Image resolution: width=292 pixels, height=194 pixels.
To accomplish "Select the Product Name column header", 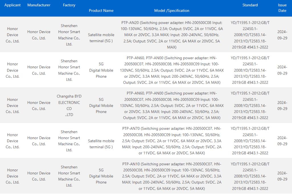I will point(101,11).
